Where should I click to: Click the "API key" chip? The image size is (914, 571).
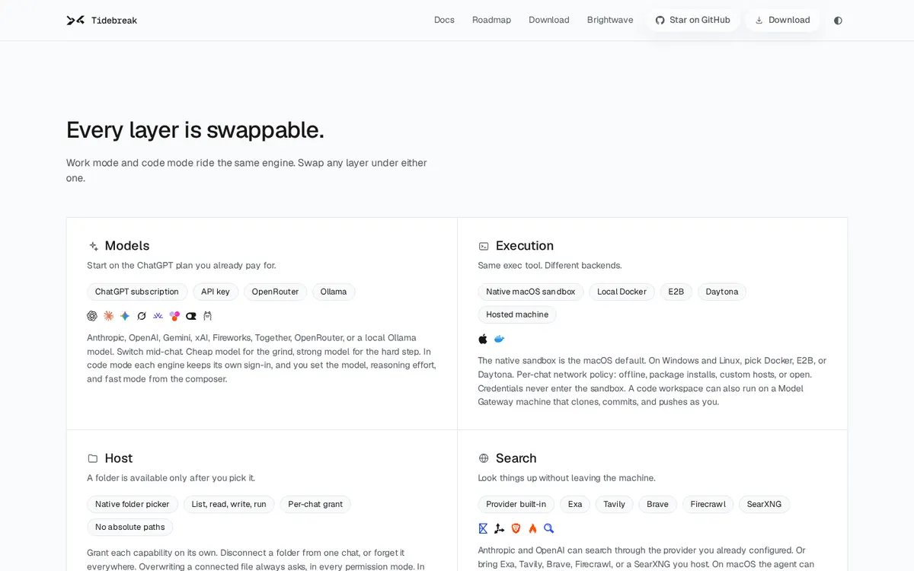tap(216, 292)
